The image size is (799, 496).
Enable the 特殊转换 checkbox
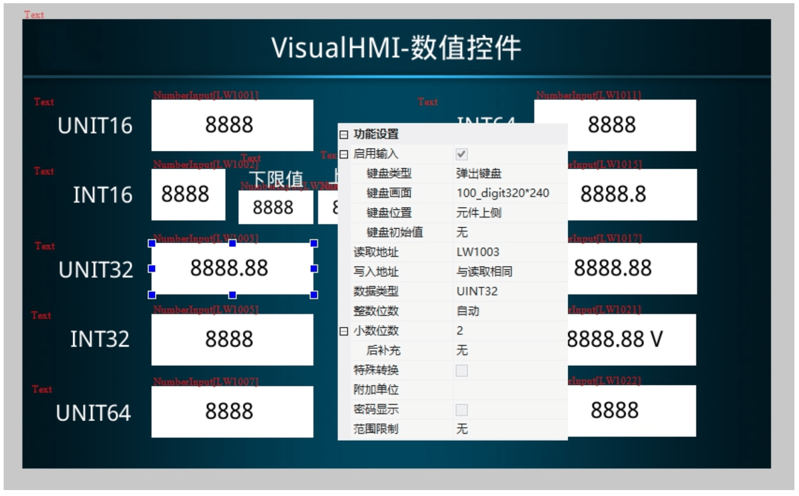click(x=461, y=370)
